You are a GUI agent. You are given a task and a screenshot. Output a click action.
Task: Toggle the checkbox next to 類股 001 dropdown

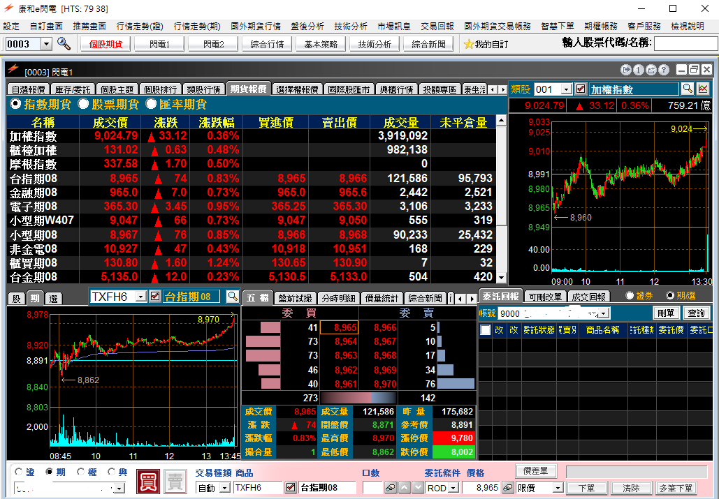pyautogui.click(x=580, y=89)
